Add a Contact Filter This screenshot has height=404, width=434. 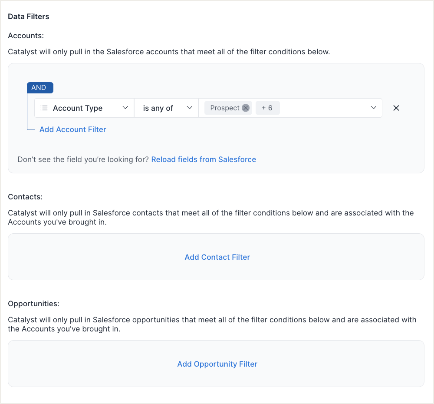click(x=217, y=257)
